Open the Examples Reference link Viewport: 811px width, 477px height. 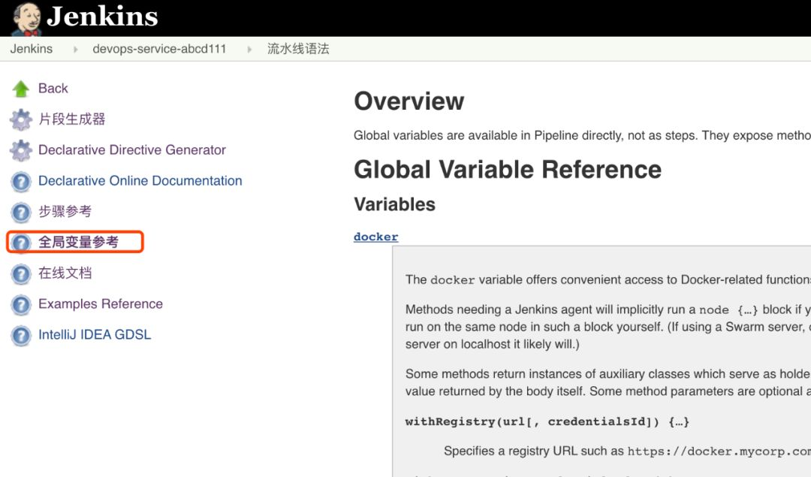coord(101,304)
